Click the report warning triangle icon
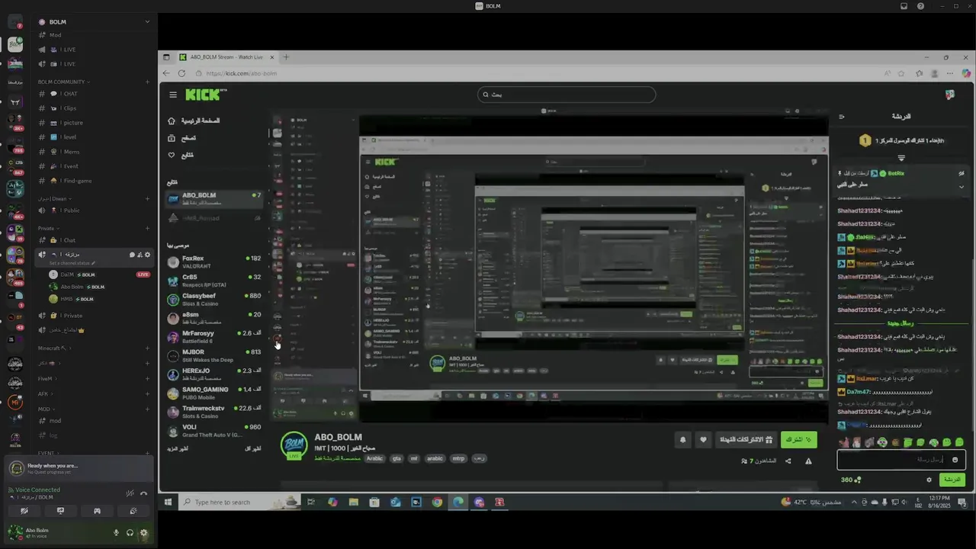The width and height of the screenshot is (976, 549). (x=808, y=461)
